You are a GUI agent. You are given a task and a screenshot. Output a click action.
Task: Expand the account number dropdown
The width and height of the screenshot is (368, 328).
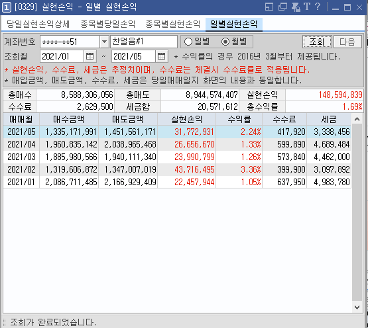104,42
